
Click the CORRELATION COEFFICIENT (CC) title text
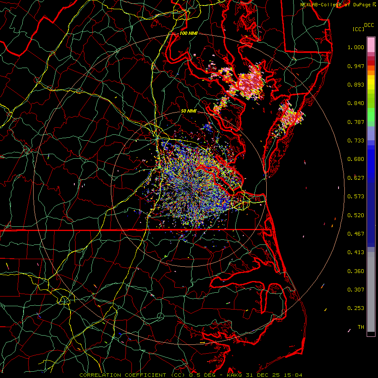pyautogui.click(x=132, y=375)
